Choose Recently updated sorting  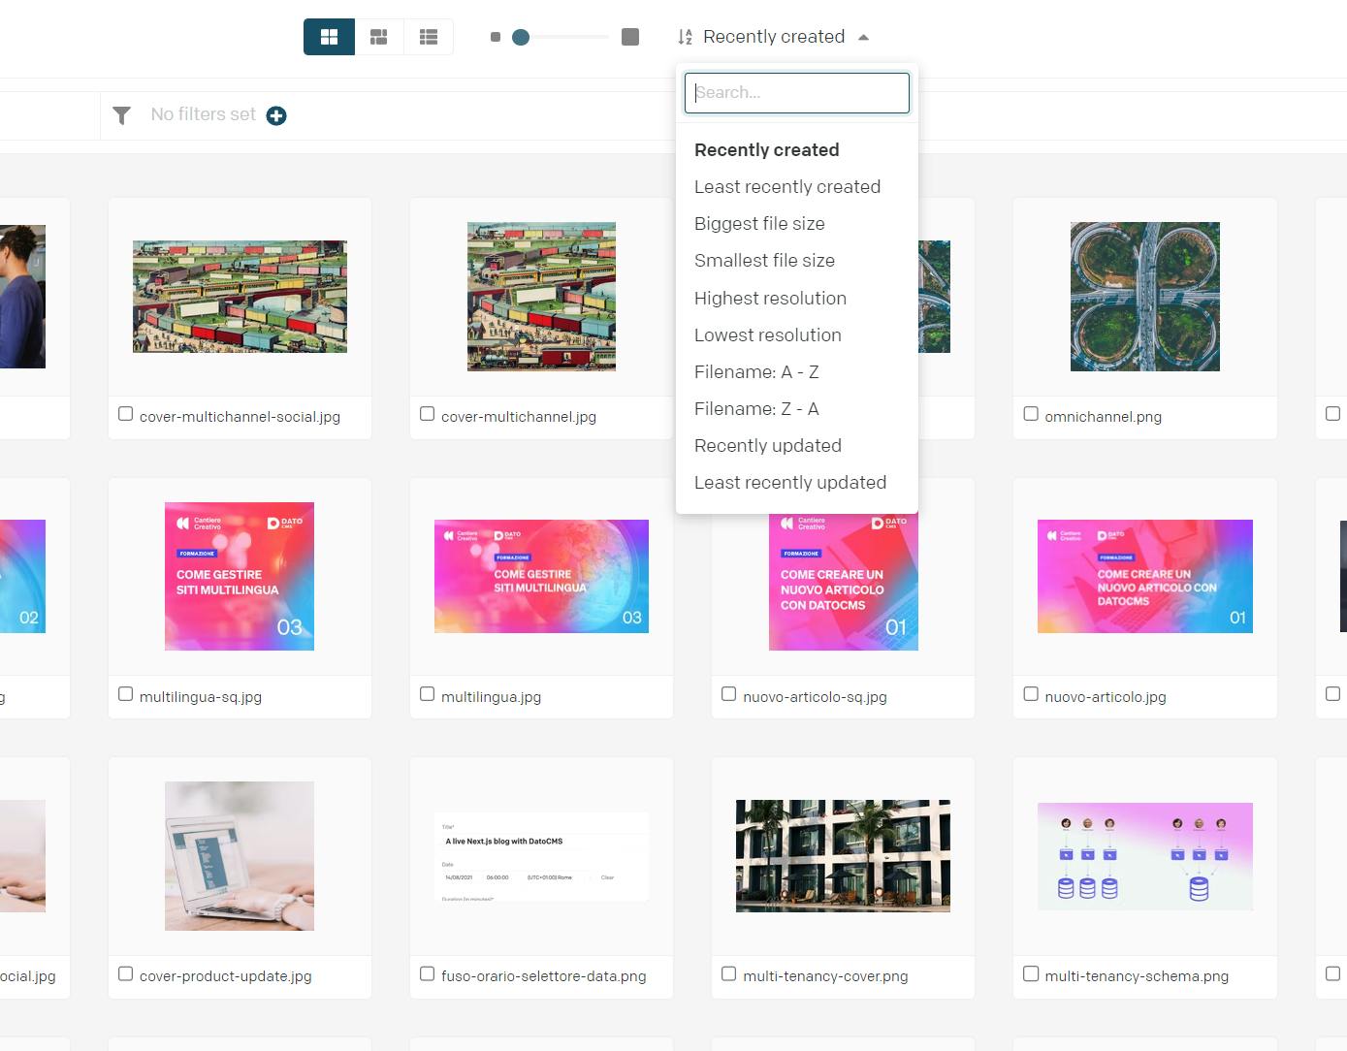pyautogui.click(x=768, y=446)
